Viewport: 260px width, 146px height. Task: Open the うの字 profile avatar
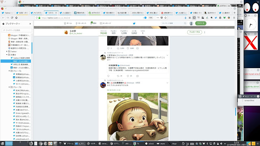tap(66, 32)
